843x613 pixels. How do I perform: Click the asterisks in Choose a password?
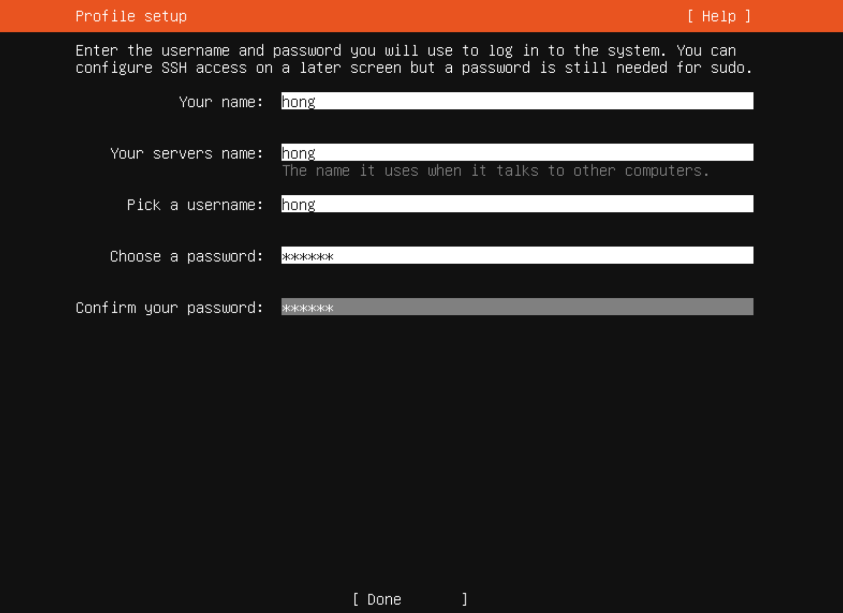(308, 256)
